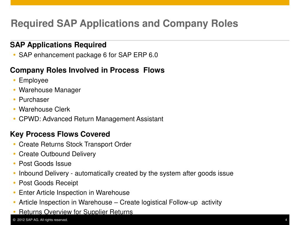The image size is (300, 225).
Task: Click the 'Employee' bullet item
Action: point(33,80)
